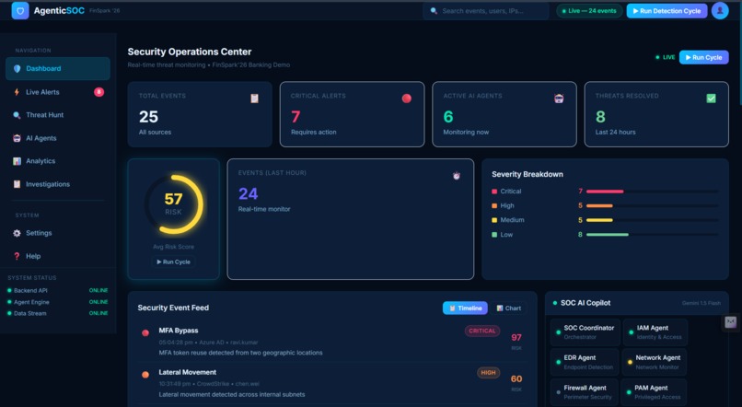Open the Lateral Movement event row
Viewport: 742px width, 407px height.
(x=332, y=383)
